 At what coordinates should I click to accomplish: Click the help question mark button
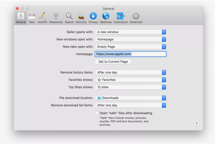(x=197, y=124)
